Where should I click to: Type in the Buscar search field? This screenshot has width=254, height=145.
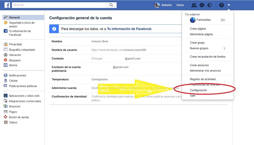59,5
